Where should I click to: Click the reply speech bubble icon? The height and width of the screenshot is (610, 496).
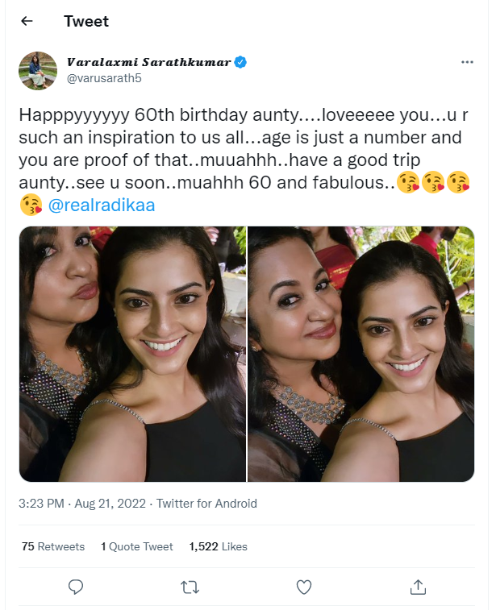[x=77, y=586]
